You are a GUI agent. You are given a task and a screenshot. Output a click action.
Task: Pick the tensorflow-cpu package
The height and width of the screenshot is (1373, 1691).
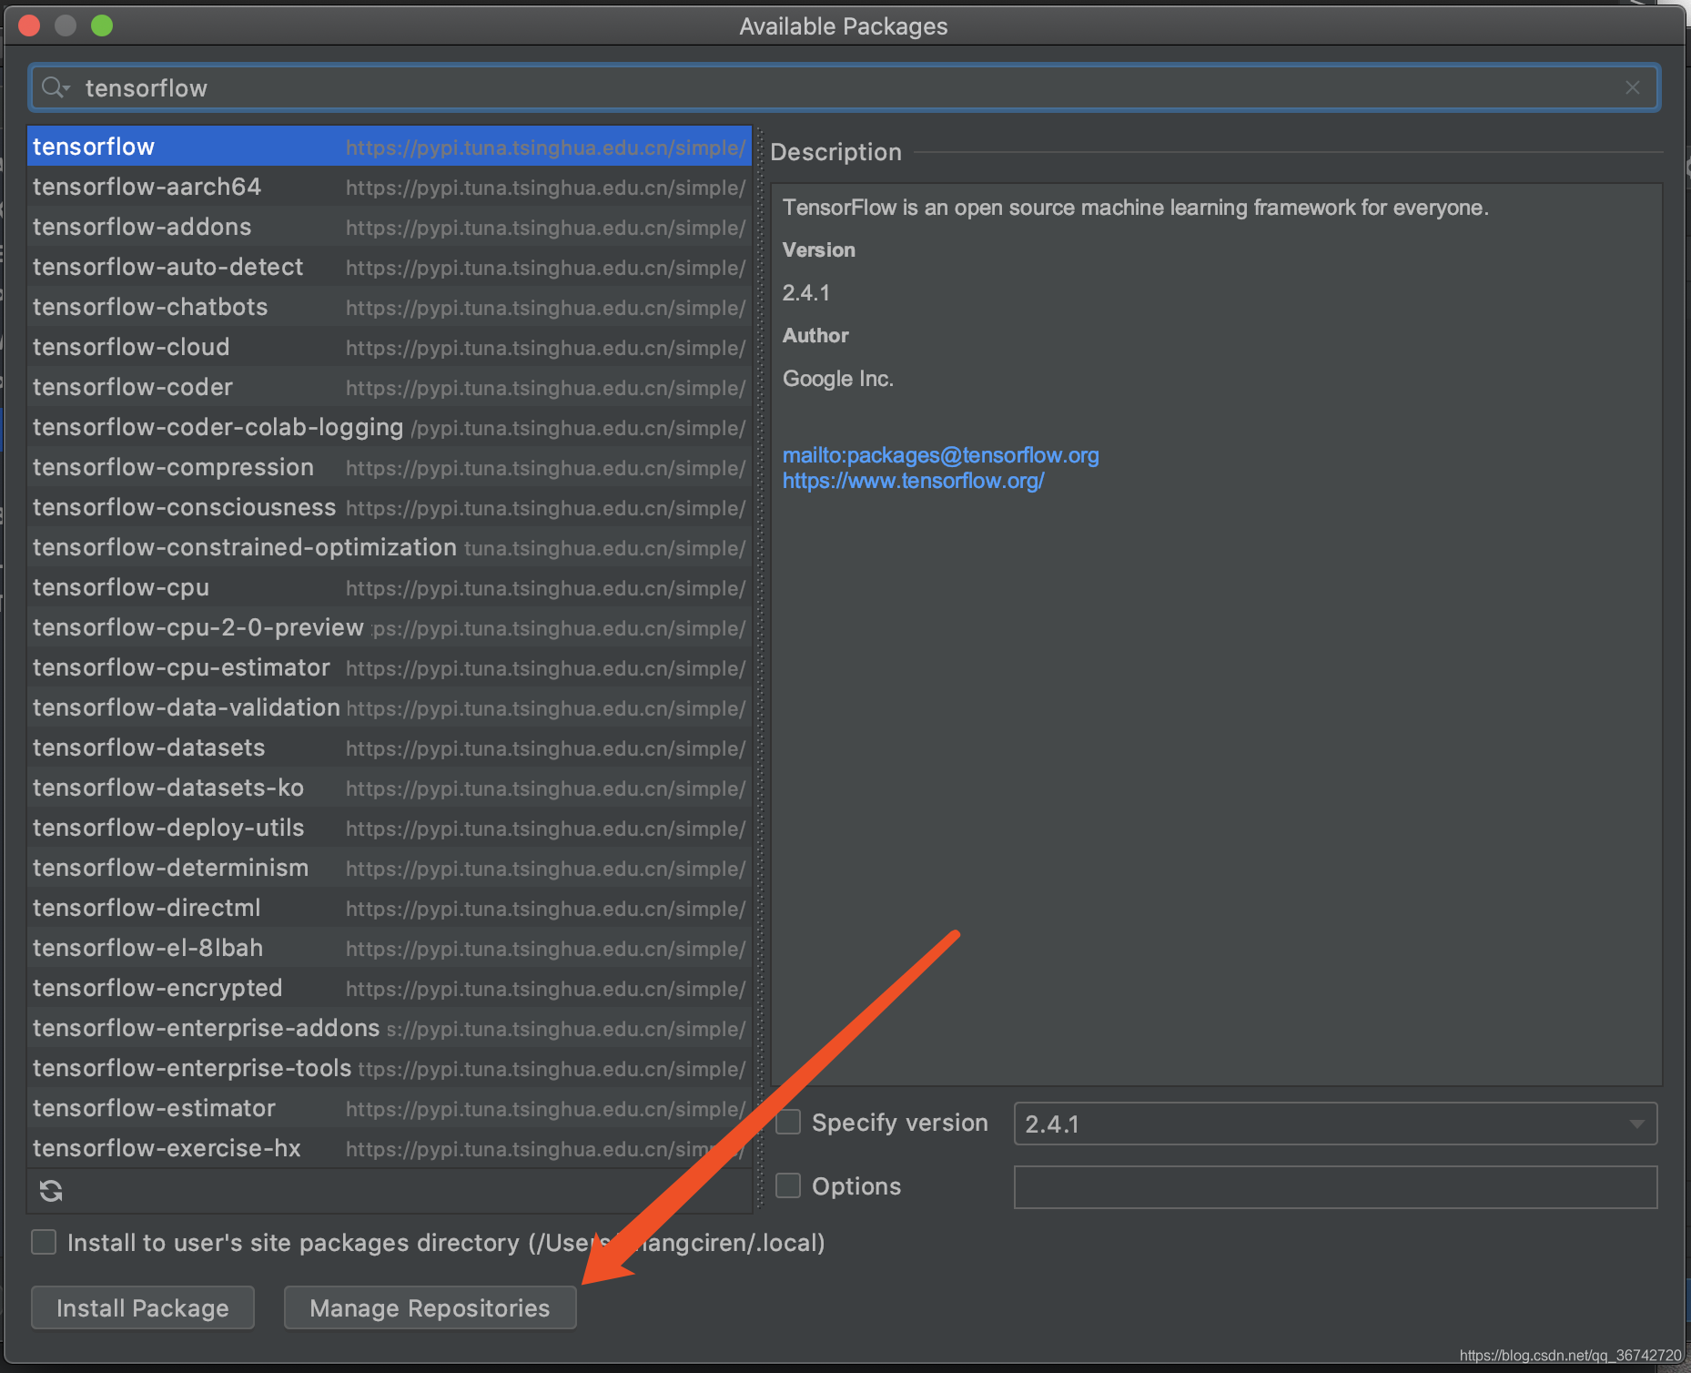390,587
